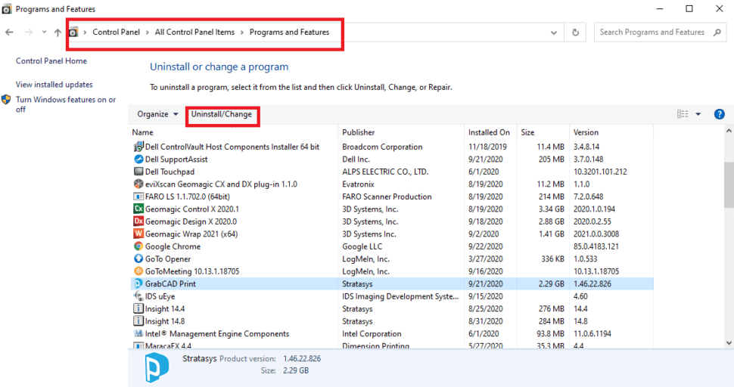Navigate up with the up arrow button
The width and height of the screenshot is (734, 387).
tap(58, 33)
